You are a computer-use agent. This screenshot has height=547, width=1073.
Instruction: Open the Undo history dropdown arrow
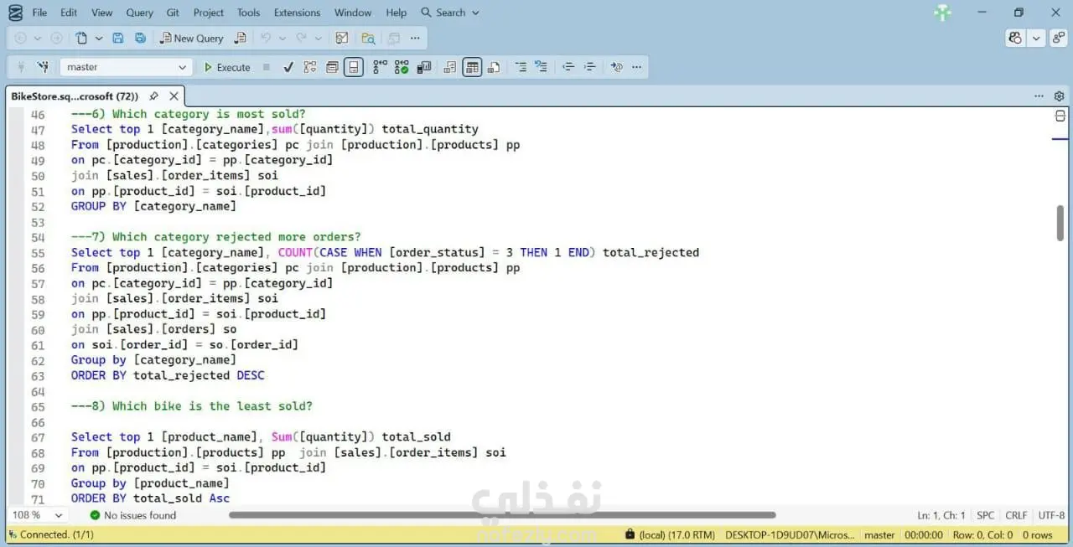283,38
